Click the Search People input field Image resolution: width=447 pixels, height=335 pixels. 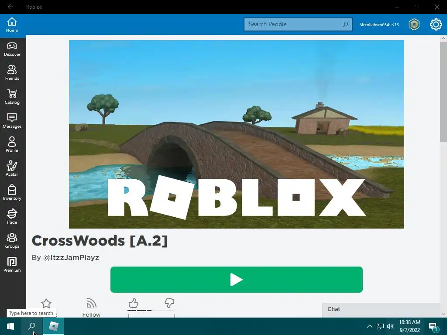point(298,24)
